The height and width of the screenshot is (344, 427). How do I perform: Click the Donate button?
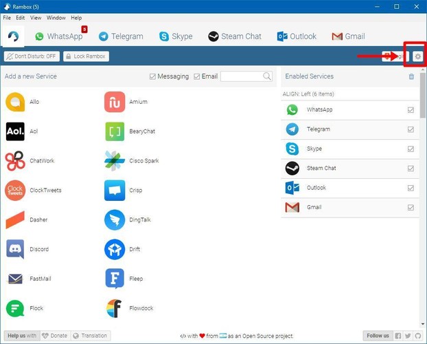tap(56, 336)
